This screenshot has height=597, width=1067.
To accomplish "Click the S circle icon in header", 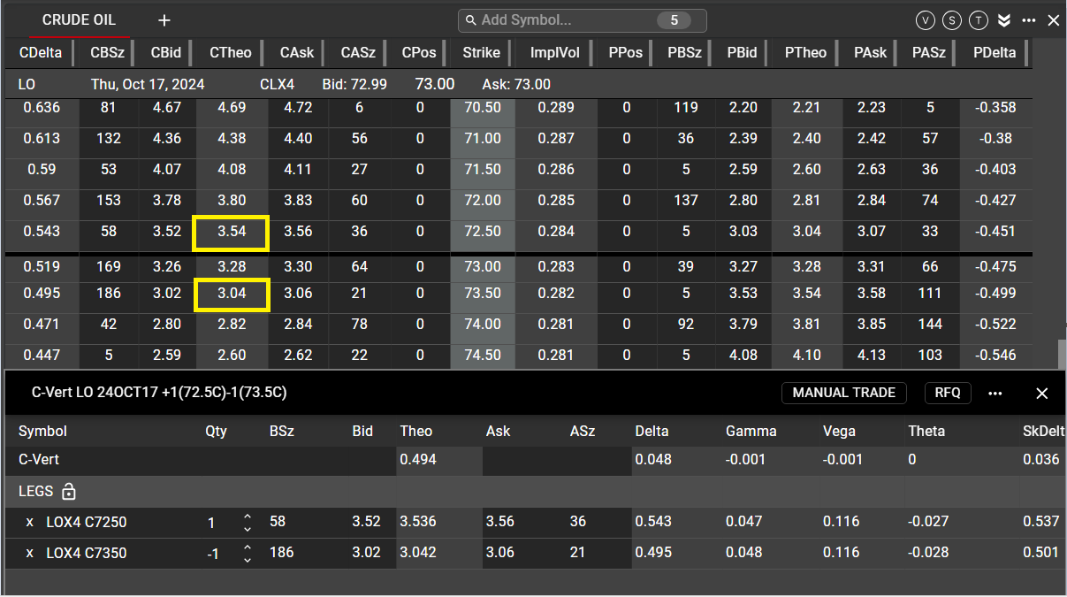I will coord(952,20).
